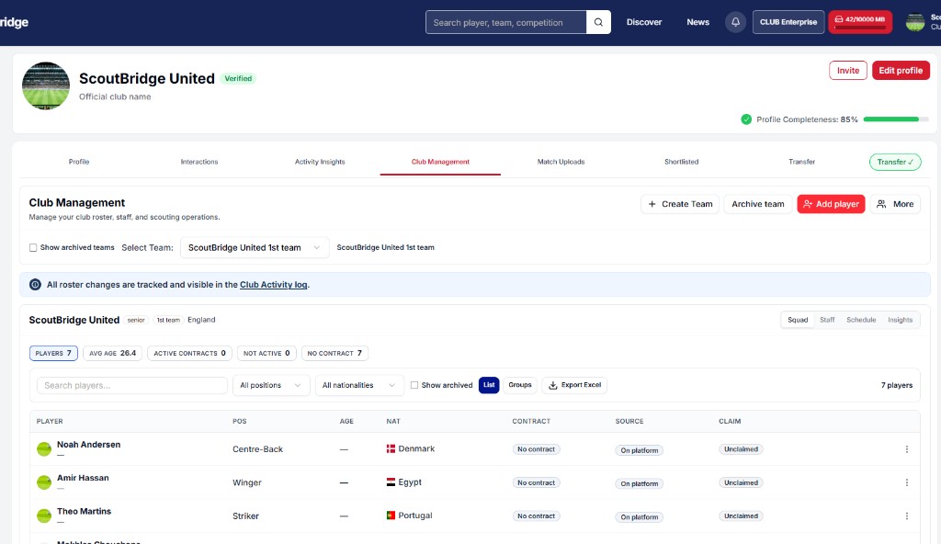
Task: Open the Club Activity log link
Action: 274,285
